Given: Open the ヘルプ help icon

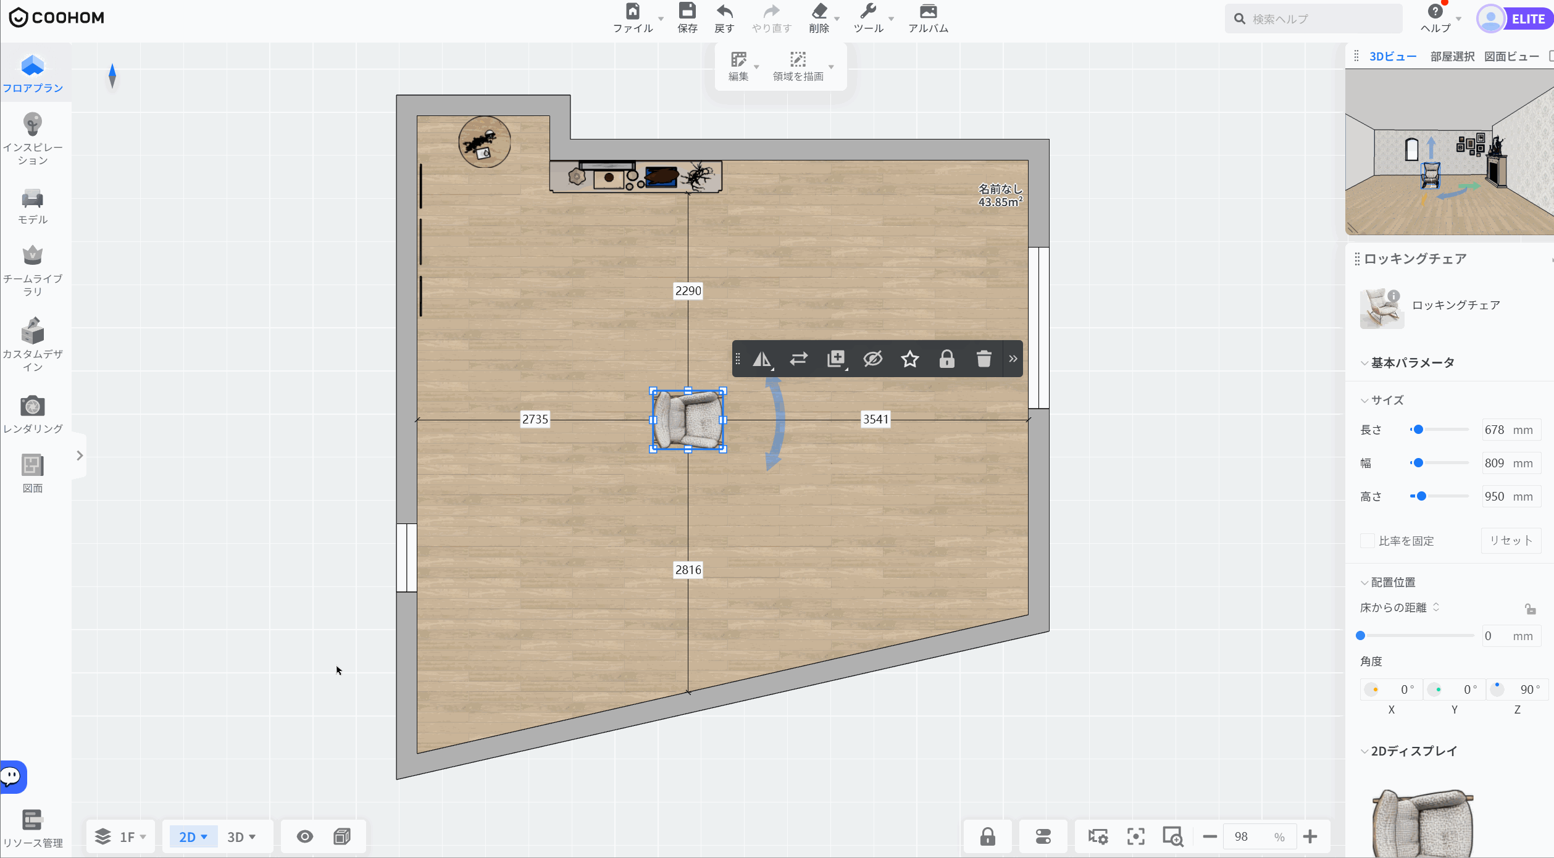Looking at the screenshot, I should 1435,18.
